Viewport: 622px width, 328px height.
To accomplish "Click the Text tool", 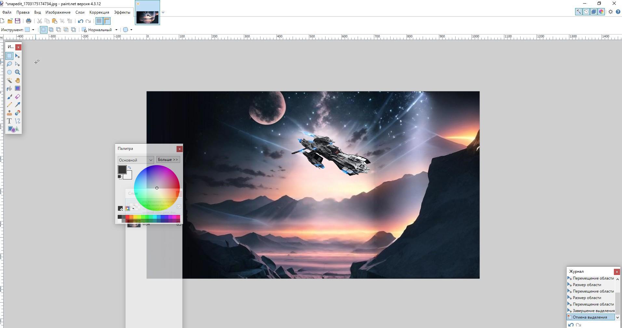I will click(x=9, y=121).
